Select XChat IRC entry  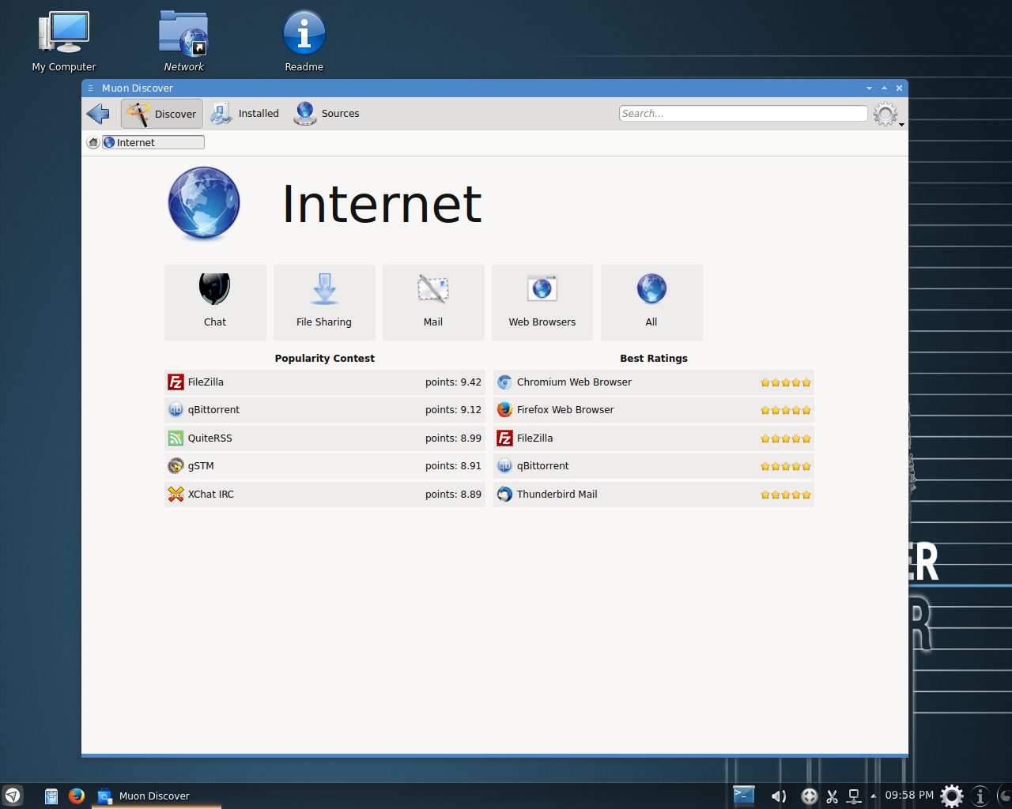[325, 495]
